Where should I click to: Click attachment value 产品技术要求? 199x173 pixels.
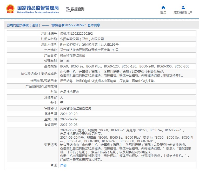[x=69, y=92]
